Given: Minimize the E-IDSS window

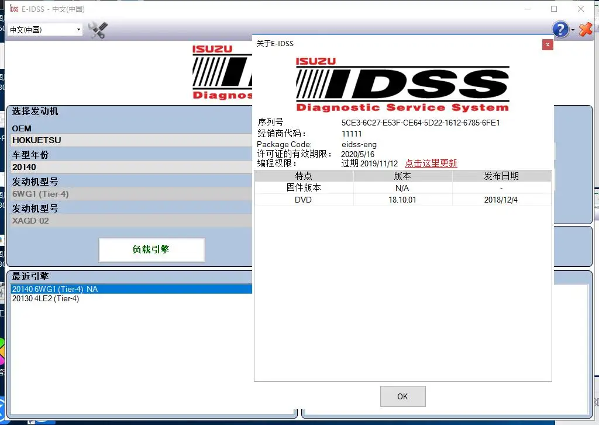Looking at the screenshot, I should pos(528,9).
